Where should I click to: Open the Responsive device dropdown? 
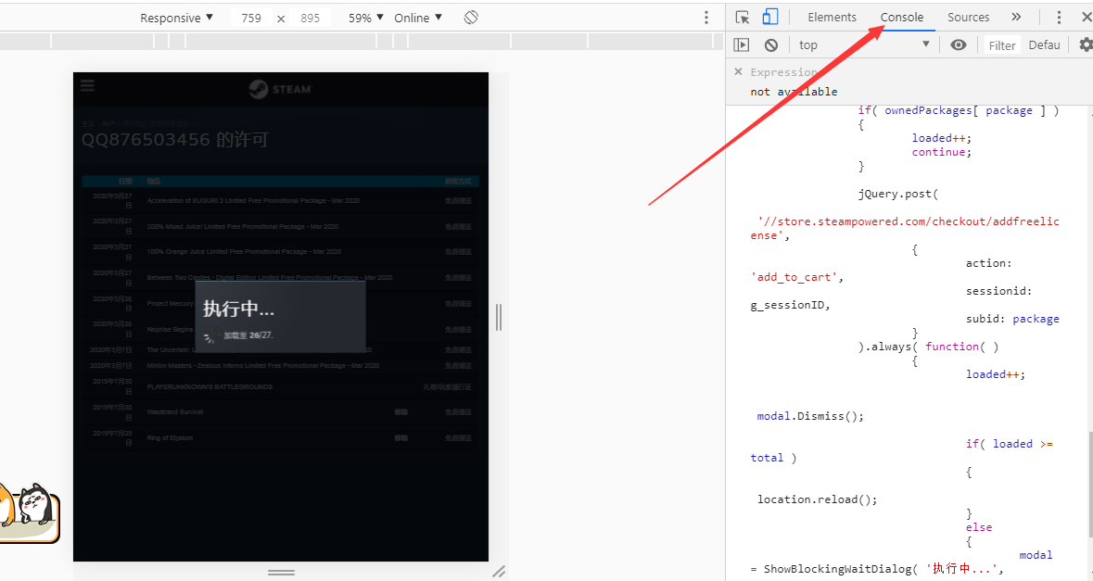coord(176,19)
